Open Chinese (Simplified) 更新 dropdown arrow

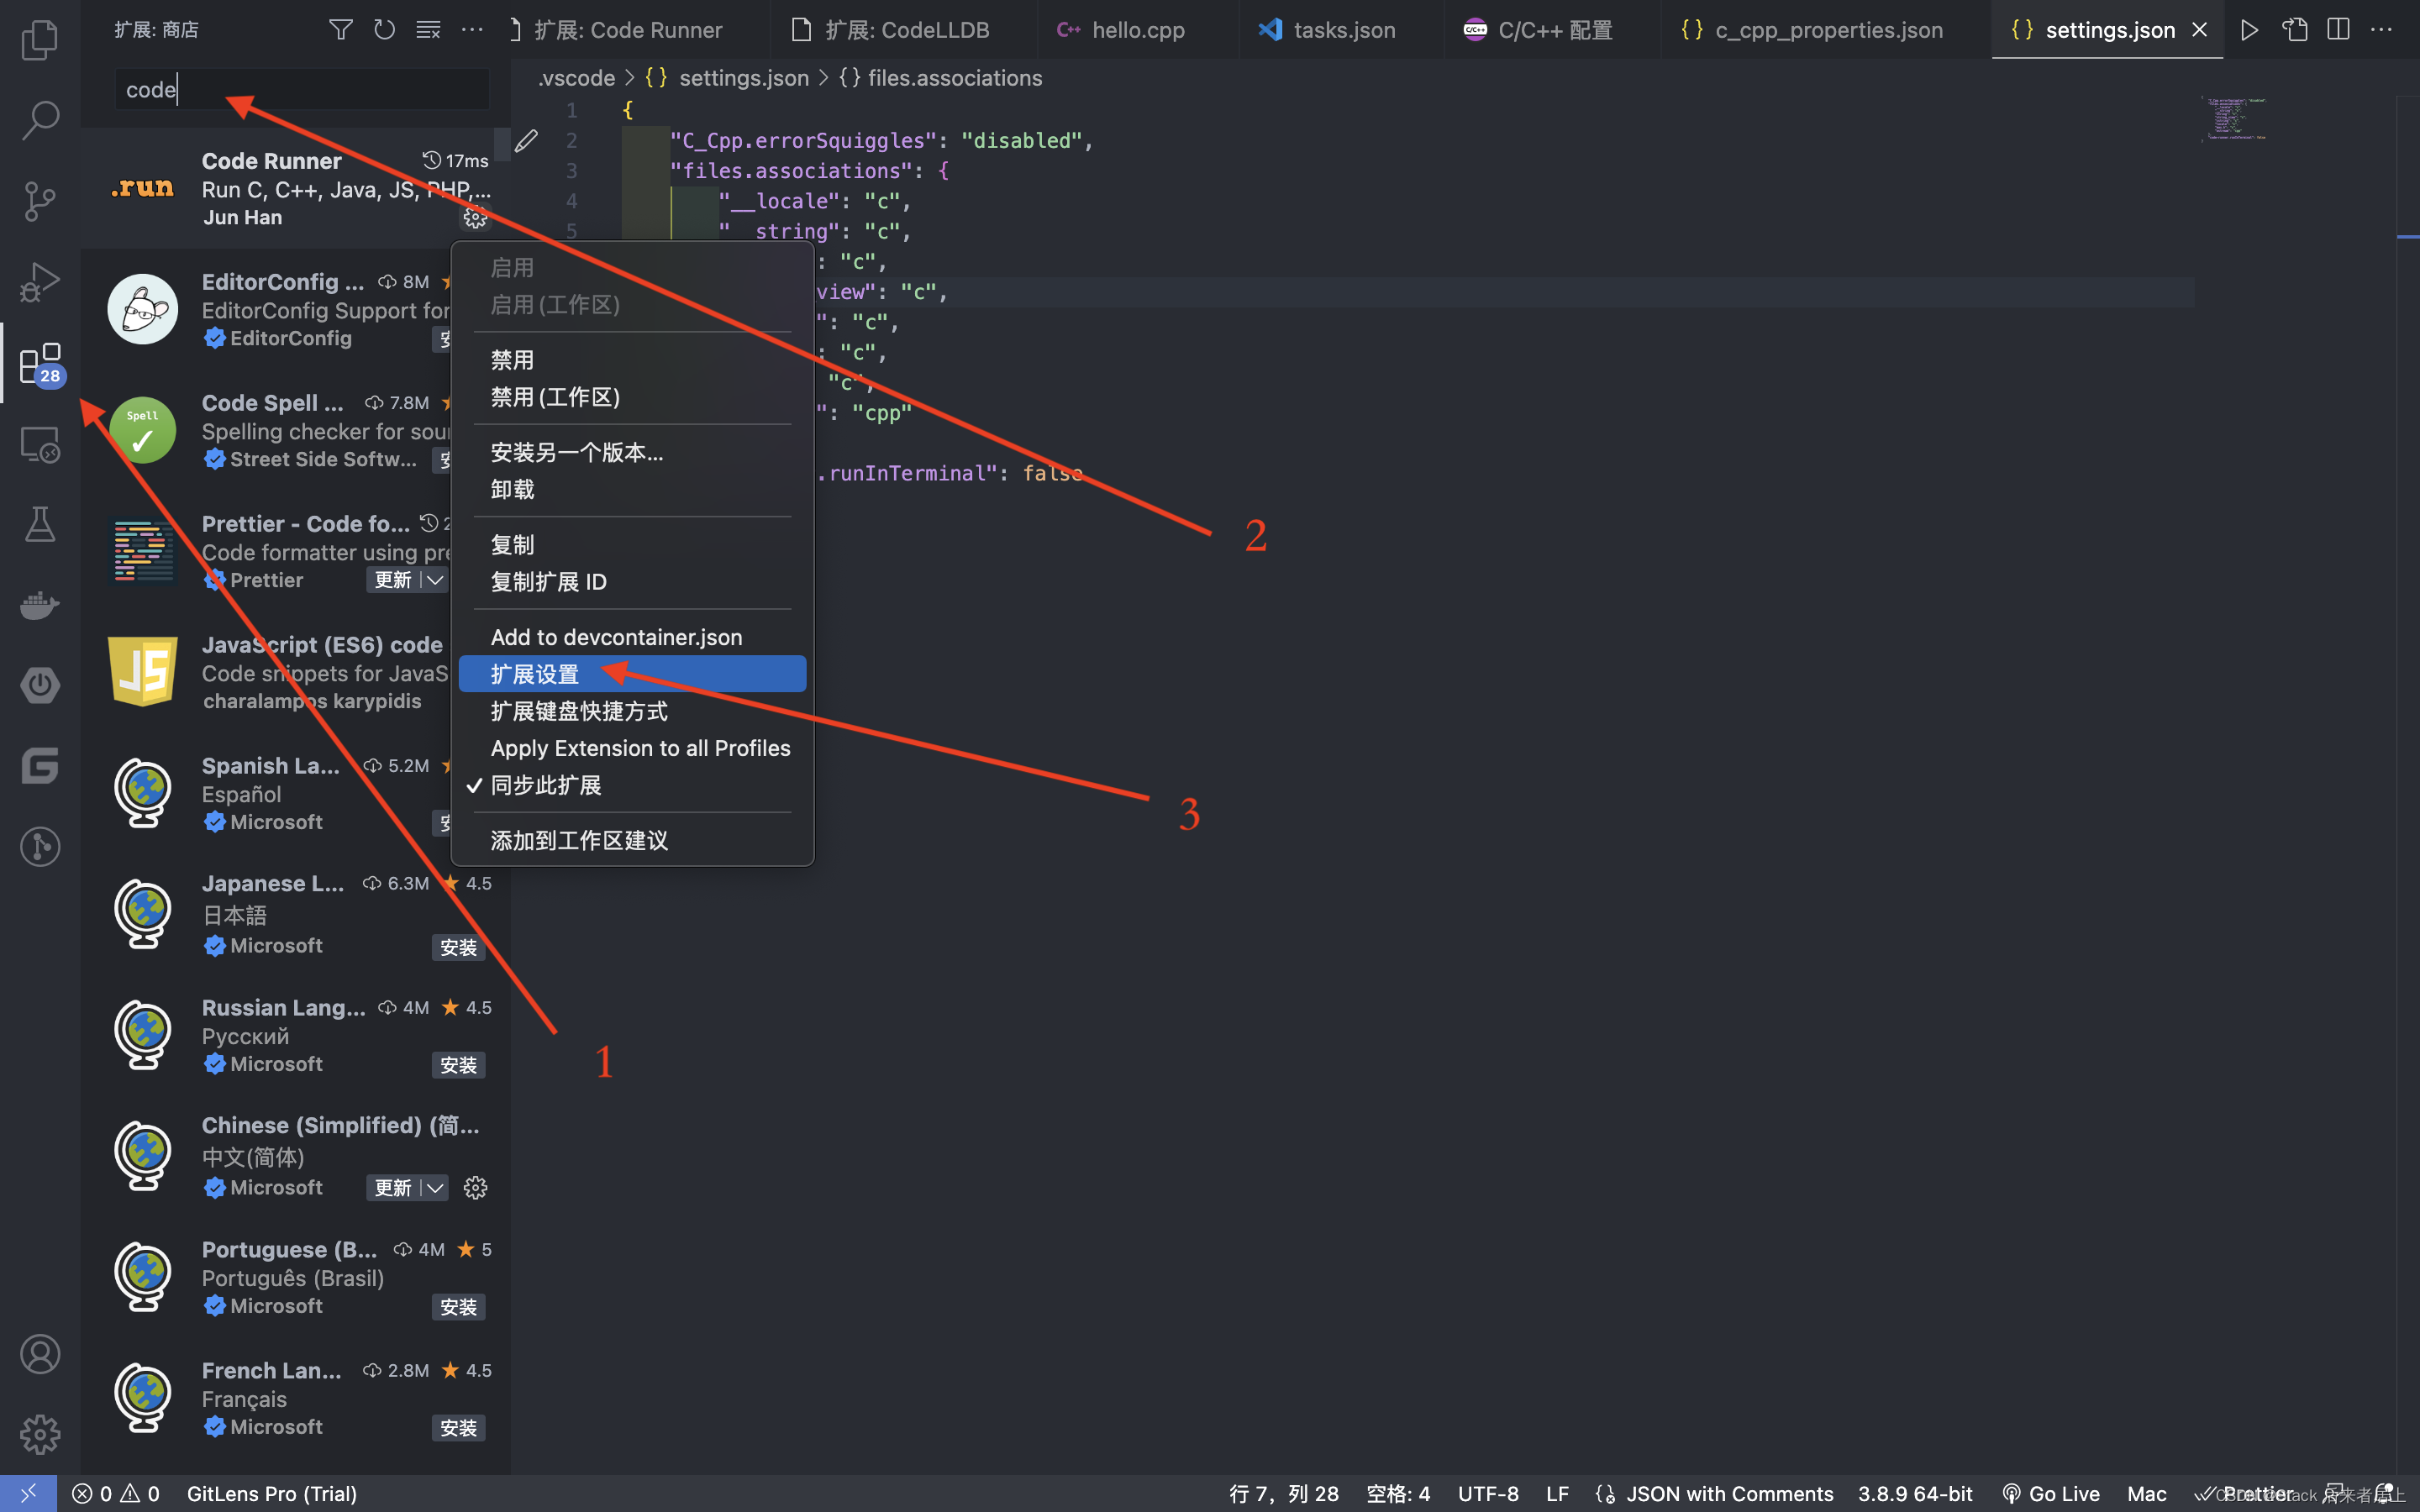coord(435,1187)
